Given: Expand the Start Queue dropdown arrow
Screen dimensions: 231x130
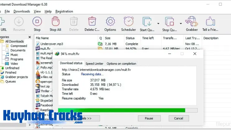Looking at the screenshot, I should point(158,23).
